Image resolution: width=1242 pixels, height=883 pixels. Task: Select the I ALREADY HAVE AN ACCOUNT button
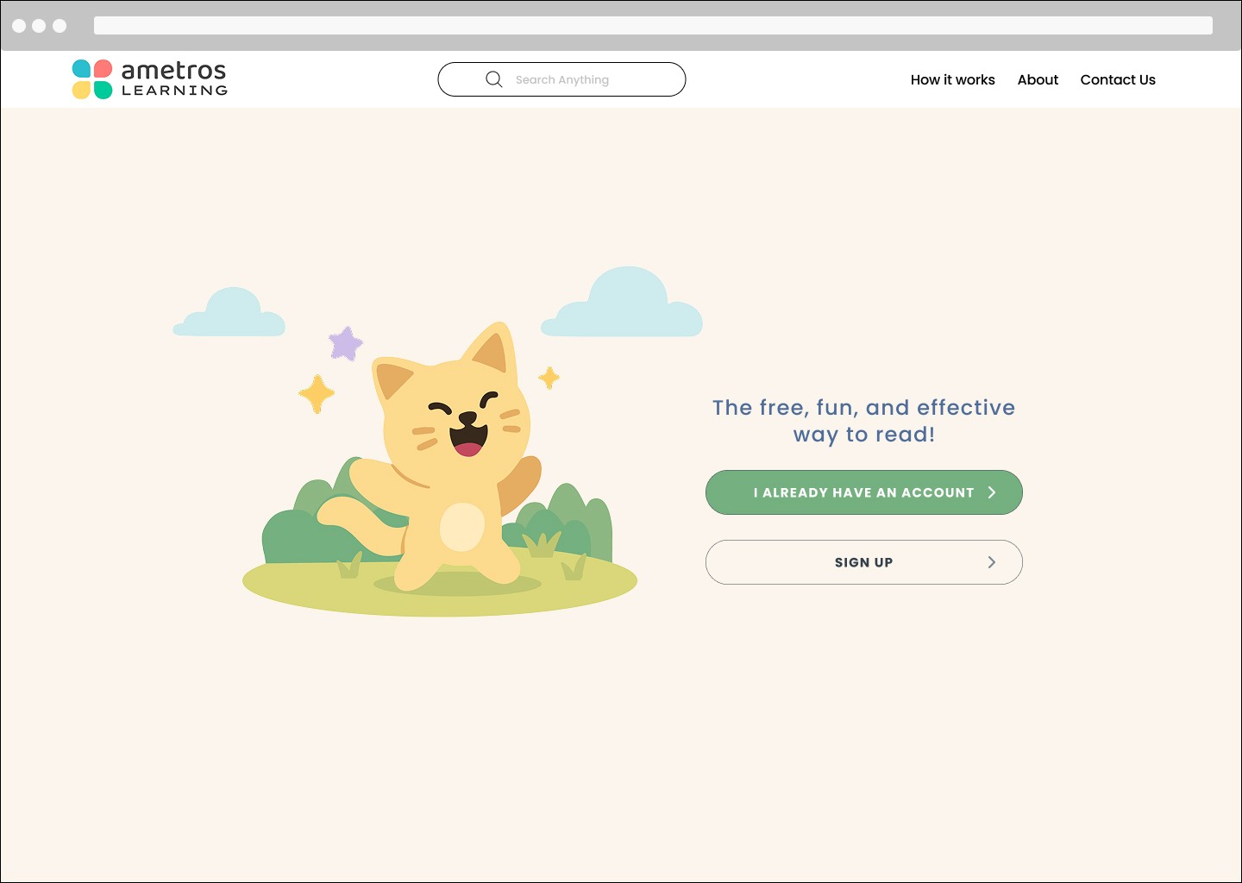tap(864, 492)
